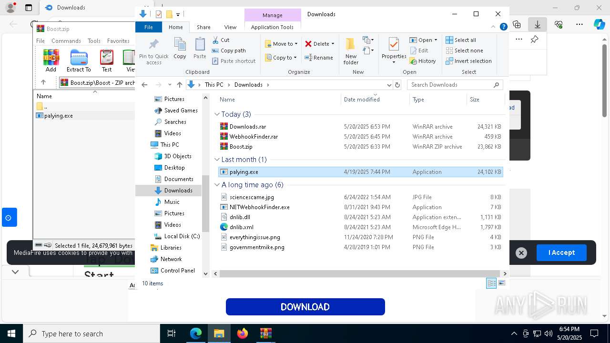Cut the selected file
Image resolution: width=610 pixels, height=343 pixels.
point(221,40)
